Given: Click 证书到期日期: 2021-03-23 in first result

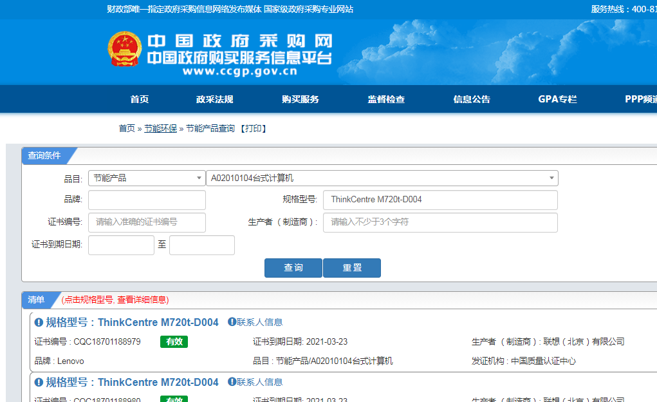Looking at the screenshot, I should point(300,341).
